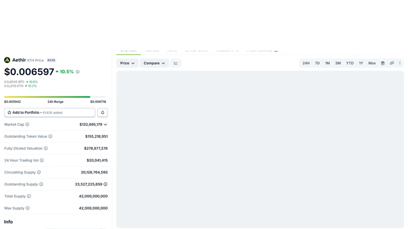Click the price alert bell icon
This screenshot has width=408, height=229.
click(103, 112)
